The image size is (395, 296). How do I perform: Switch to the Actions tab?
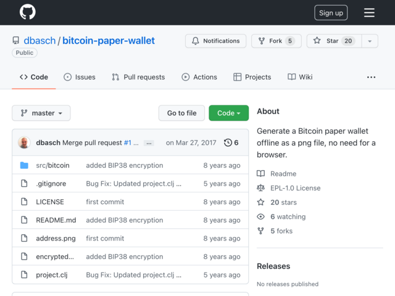pos(199,77)
